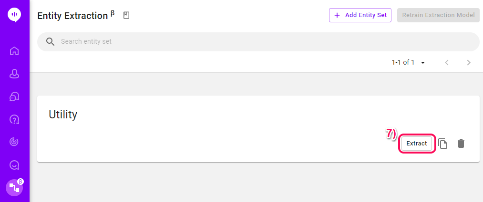This screenshot has width=483, height=202.
Task: Click Retrain Extraction Model button
Action: tap(438, 15)
